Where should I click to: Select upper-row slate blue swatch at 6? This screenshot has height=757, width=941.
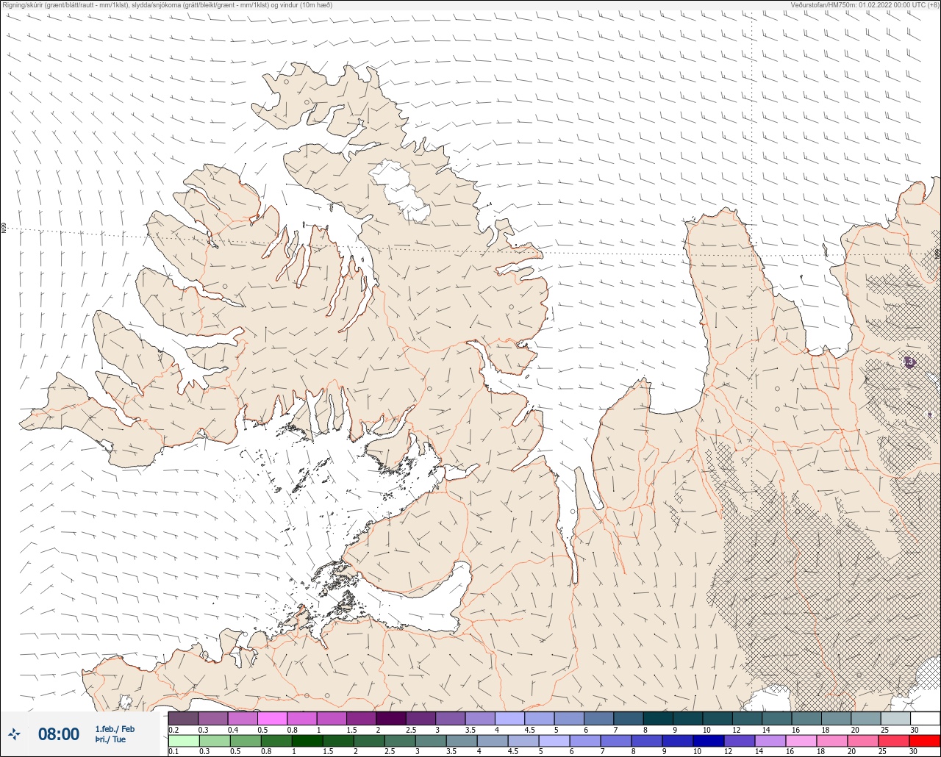click(x=599, y=718)
